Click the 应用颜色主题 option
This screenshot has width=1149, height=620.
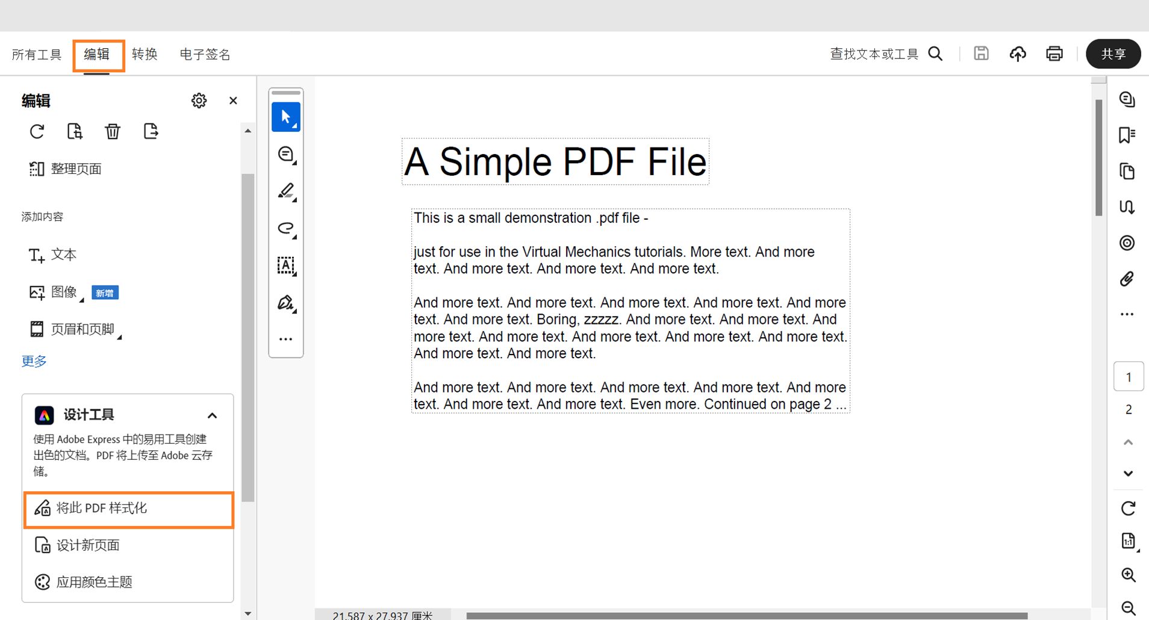point(95,581)
